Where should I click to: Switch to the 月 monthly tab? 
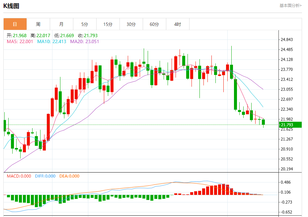pyautogui.click(x=61, y=24)
